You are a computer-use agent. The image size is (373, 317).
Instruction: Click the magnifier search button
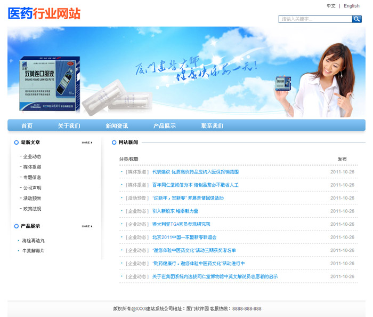[356, 19]
